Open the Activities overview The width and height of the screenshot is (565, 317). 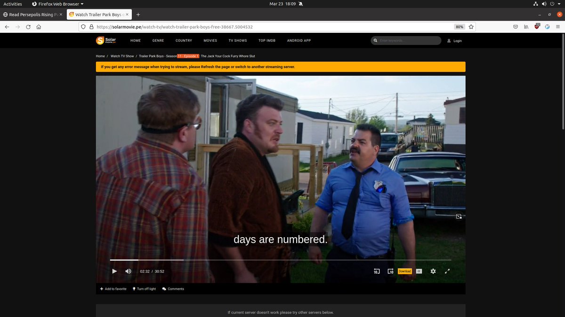pyautogui.click(x=13, y=4)
